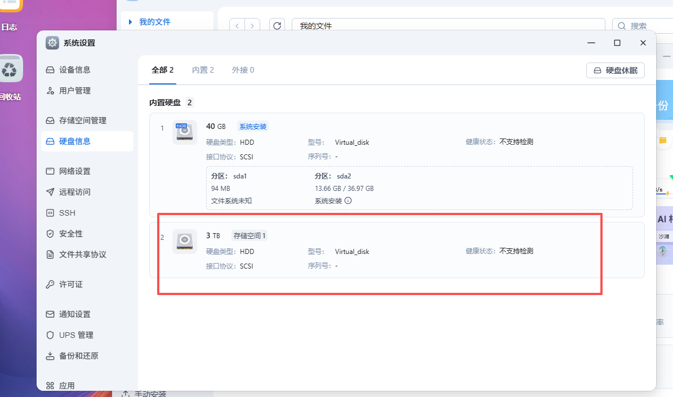Switch to the 内置 2 tab
Viewport: 673px width, 397px height.
tap(203, 70)
